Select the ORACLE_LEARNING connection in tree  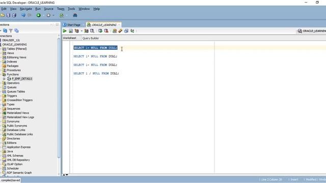(14, 44)
